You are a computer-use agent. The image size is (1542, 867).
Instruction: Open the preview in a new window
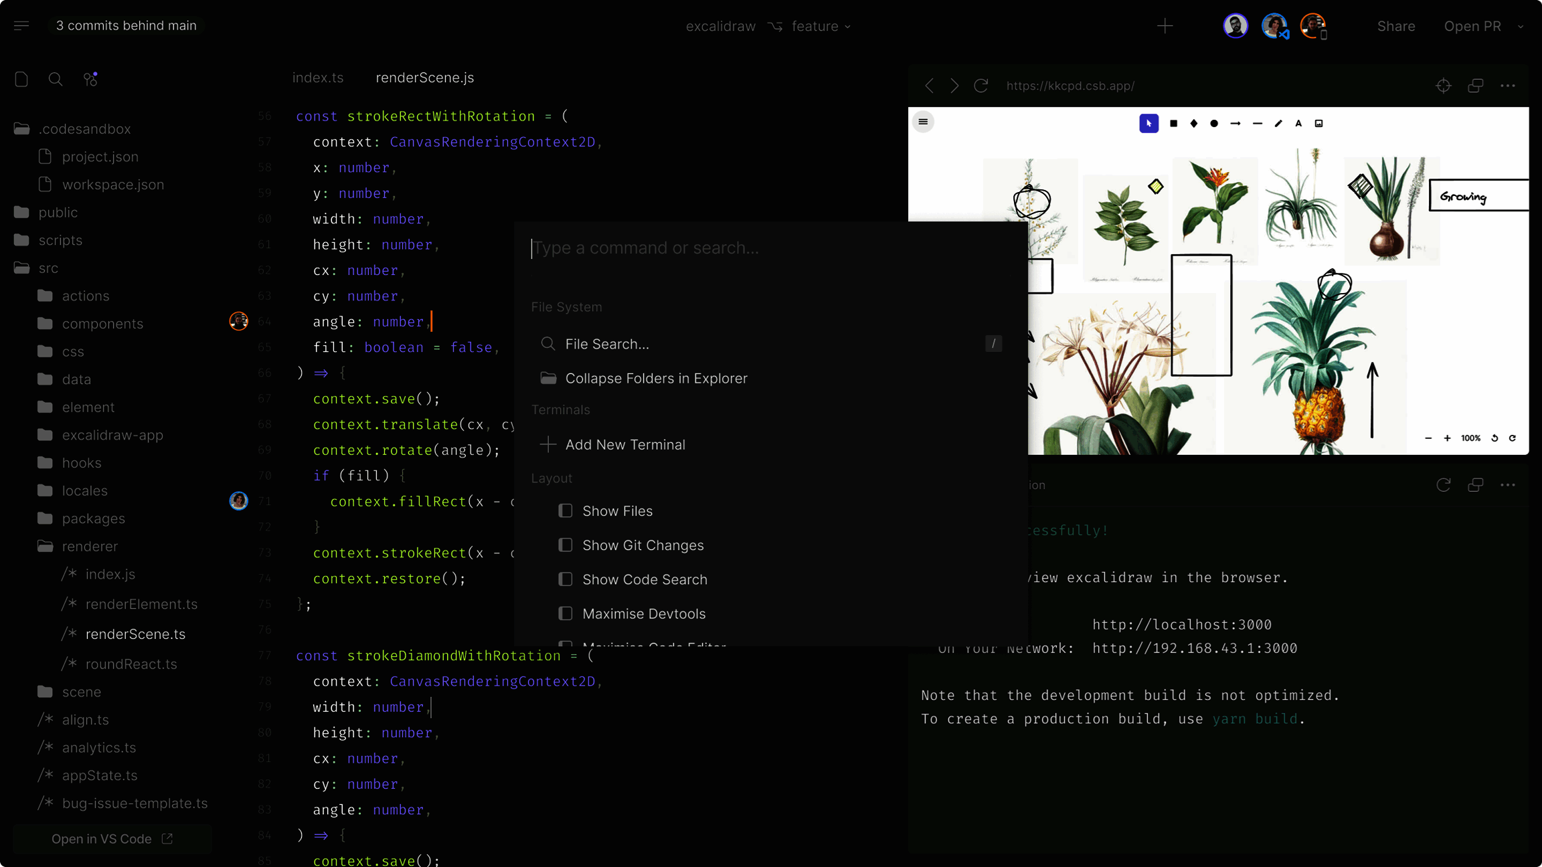pos(1476,86)
